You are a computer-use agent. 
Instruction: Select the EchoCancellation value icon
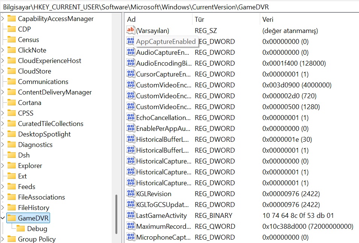[131, 117]
